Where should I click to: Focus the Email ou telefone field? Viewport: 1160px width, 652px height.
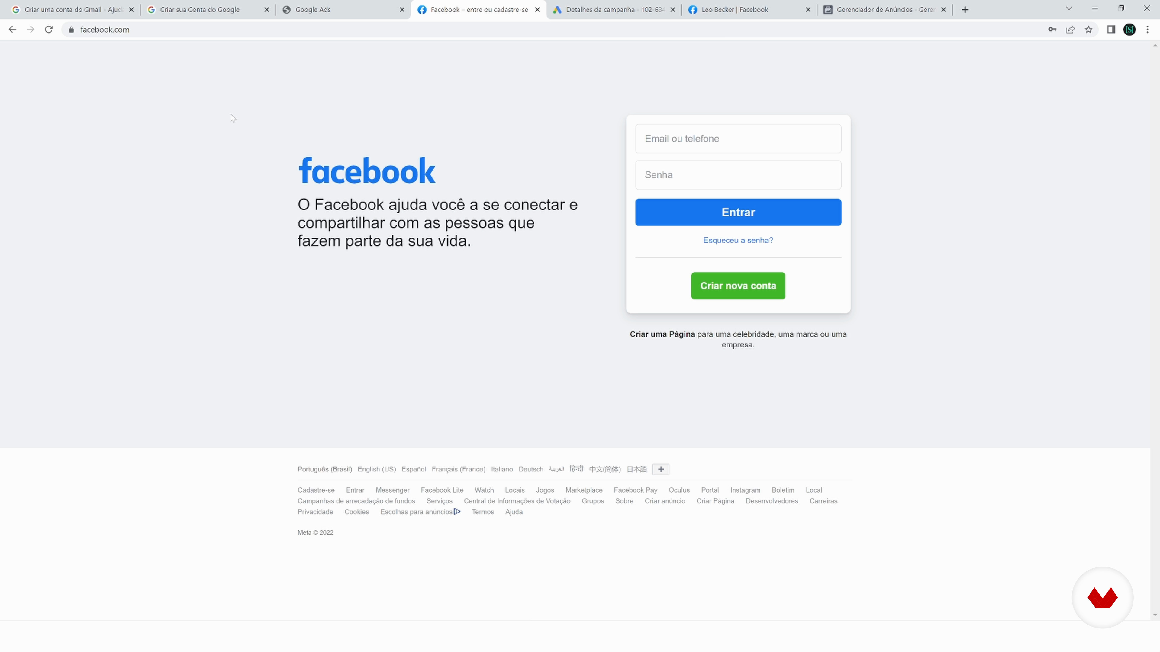[x=738, y=139]
